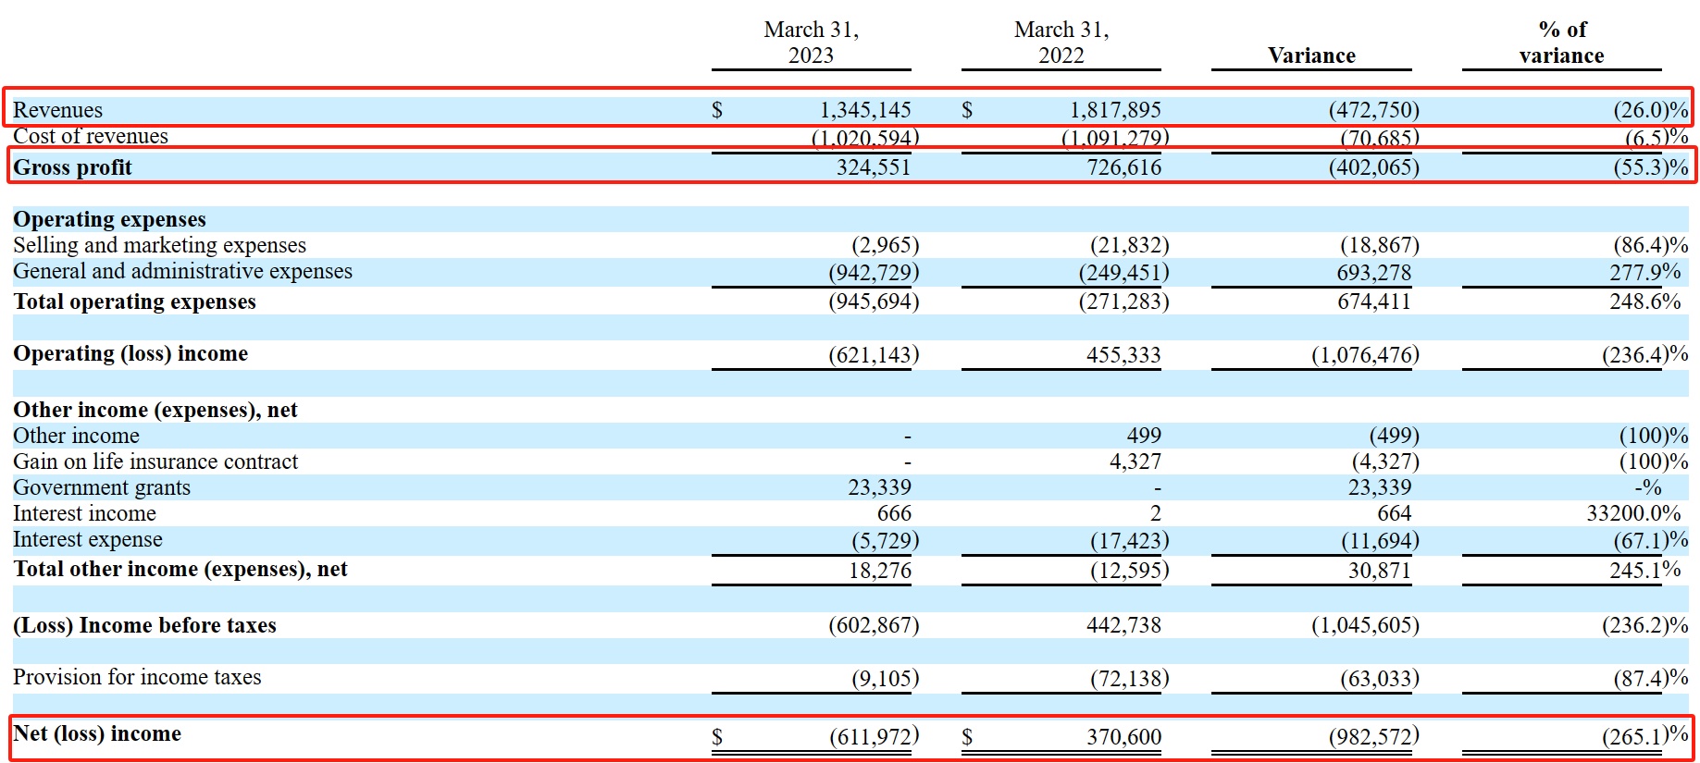Select the Variance column header
1700x763 pixels.
point(1310,55)
